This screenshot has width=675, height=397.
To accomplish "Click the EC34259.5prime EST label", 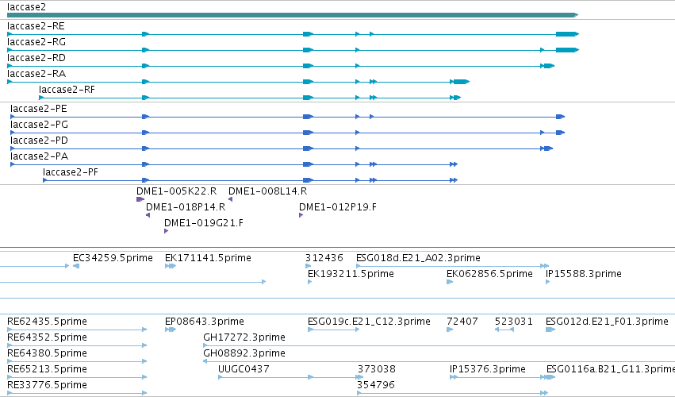I will (x=113, y=258).
